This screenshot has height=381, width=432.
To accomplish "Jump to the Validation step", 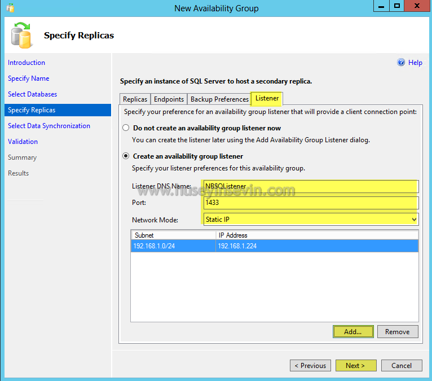I will click(23, 142).
